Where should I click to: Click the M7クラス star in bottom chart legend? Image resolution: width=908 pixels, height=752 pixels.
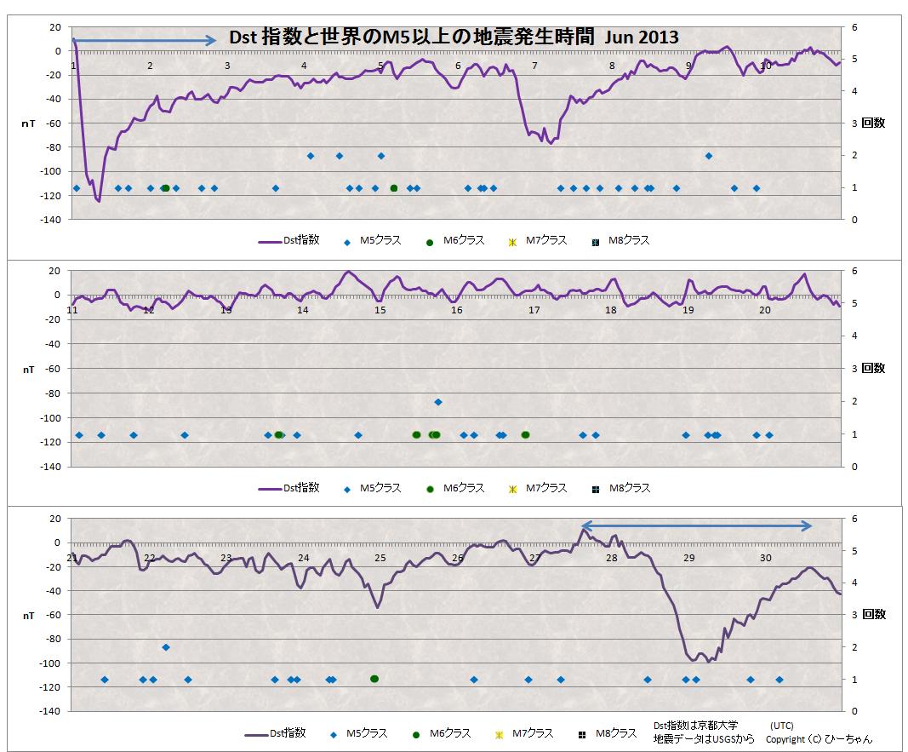click(499, 734)
